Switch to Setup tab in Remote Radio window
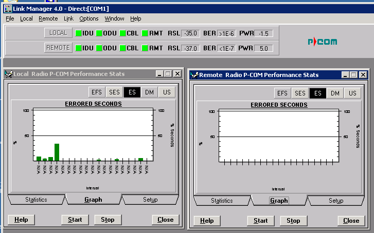Viewport: 374px width, 233px height. coord(336,201)
